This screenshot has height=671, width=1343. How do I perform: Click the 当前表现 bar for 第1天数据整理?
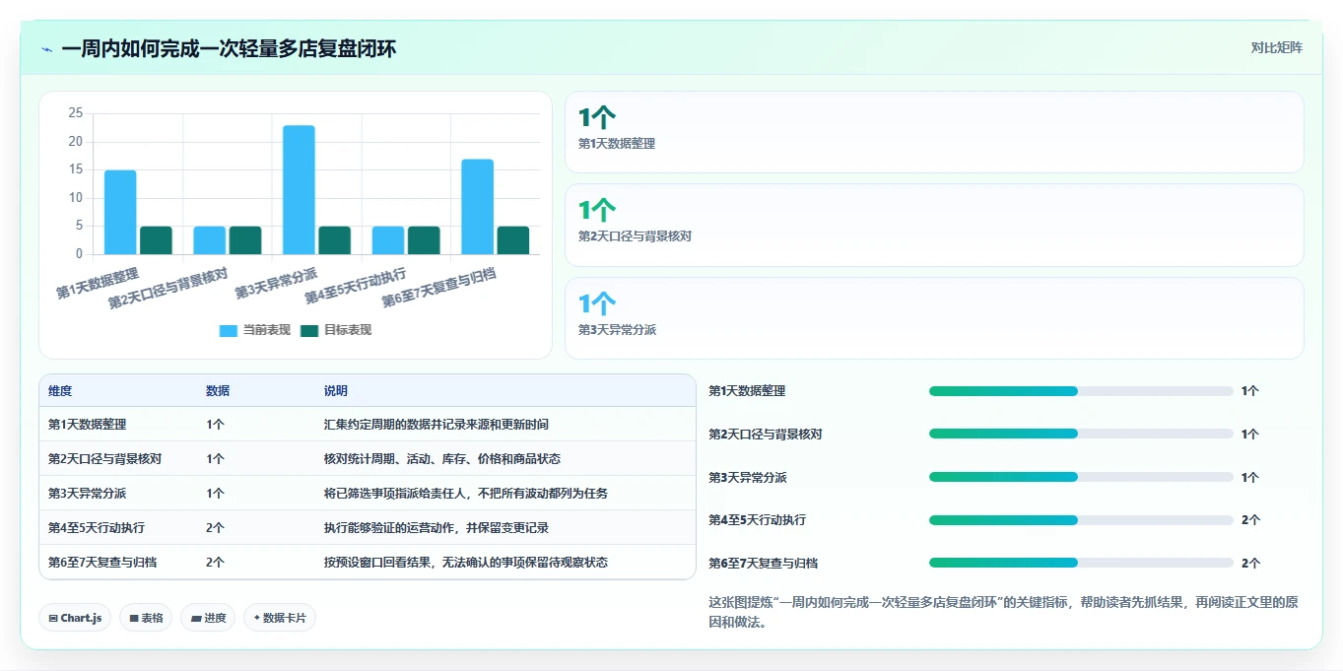(120, 213)
